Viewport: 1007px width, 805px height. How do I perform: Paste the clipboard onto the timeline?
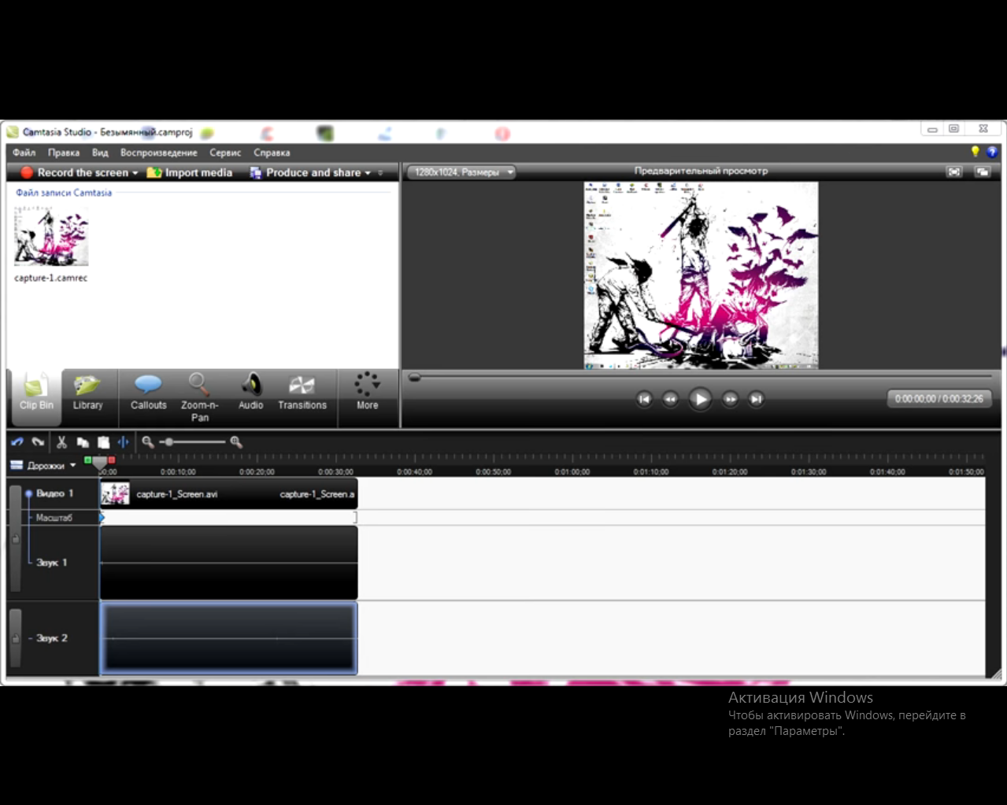tap(103, 442)
